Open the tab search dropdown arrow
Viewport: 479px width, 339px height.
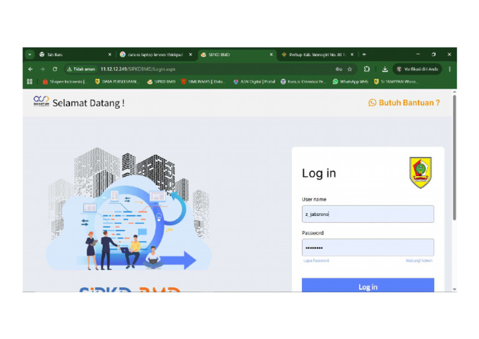(30, 55)
